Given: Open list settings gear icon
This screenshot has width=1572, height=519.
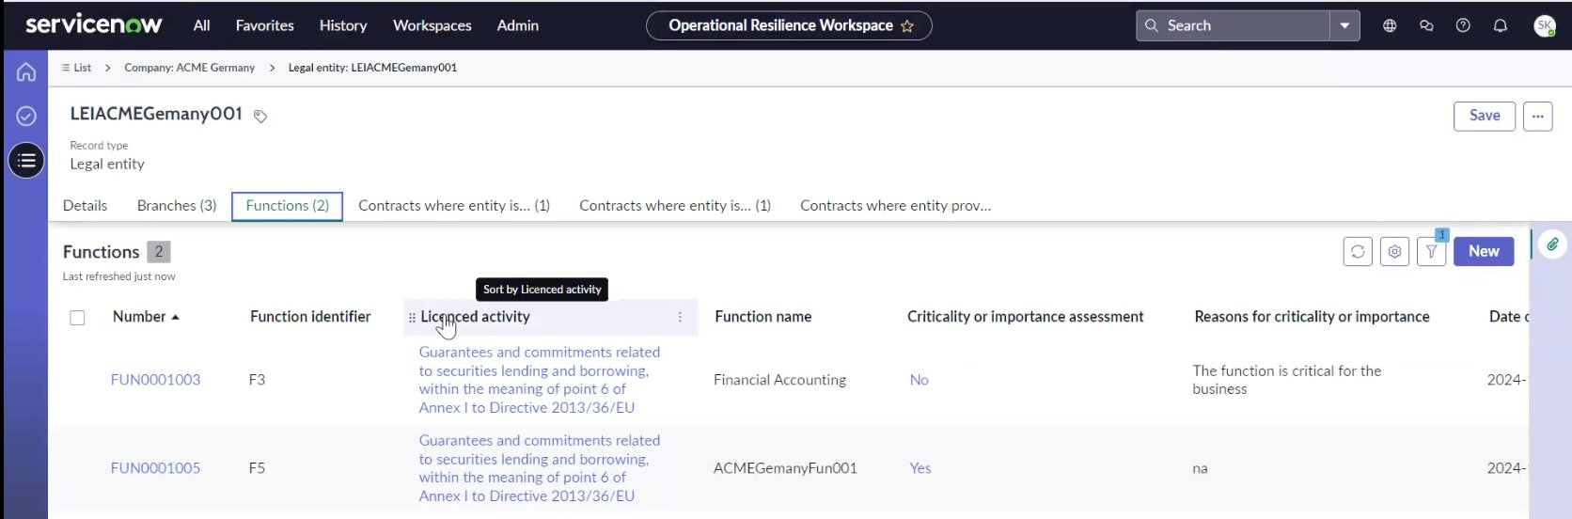Looking at the screenshot, I should click(1394, 251).
